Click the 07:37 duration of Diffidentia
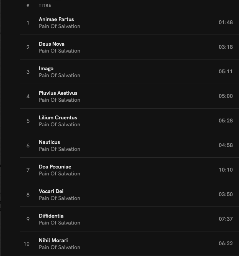 tap(226, 219)
